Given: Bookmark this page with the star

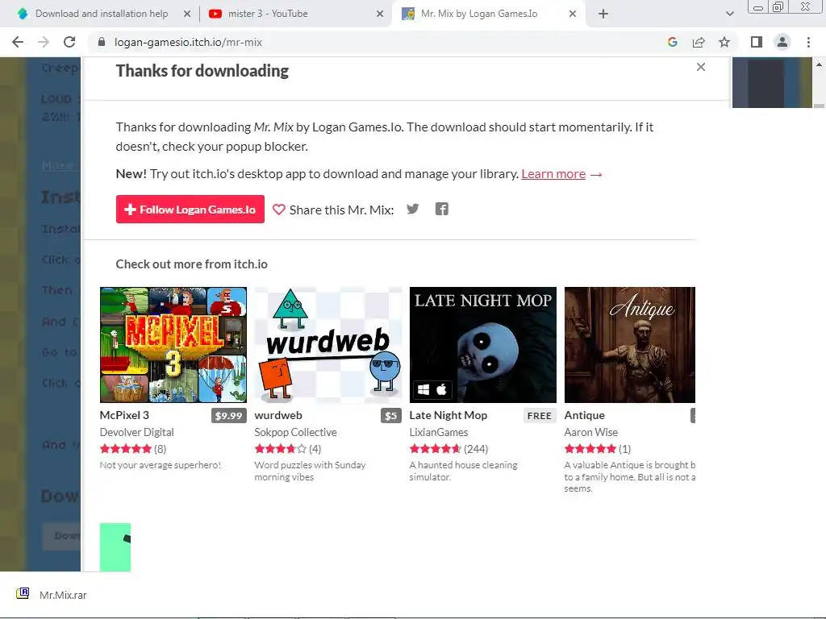Looking at the screenshot, I should (724, 42).
